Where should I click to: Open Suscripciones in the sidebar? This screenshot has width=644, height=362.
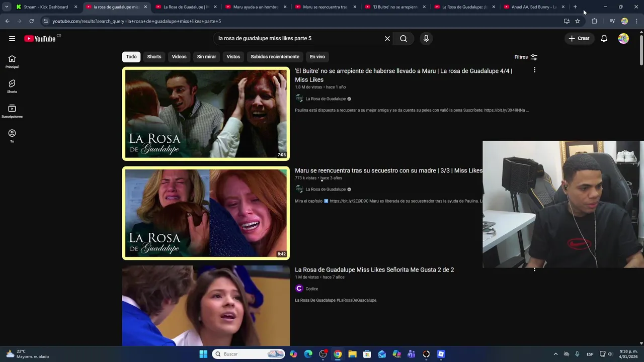pos(12,111)
